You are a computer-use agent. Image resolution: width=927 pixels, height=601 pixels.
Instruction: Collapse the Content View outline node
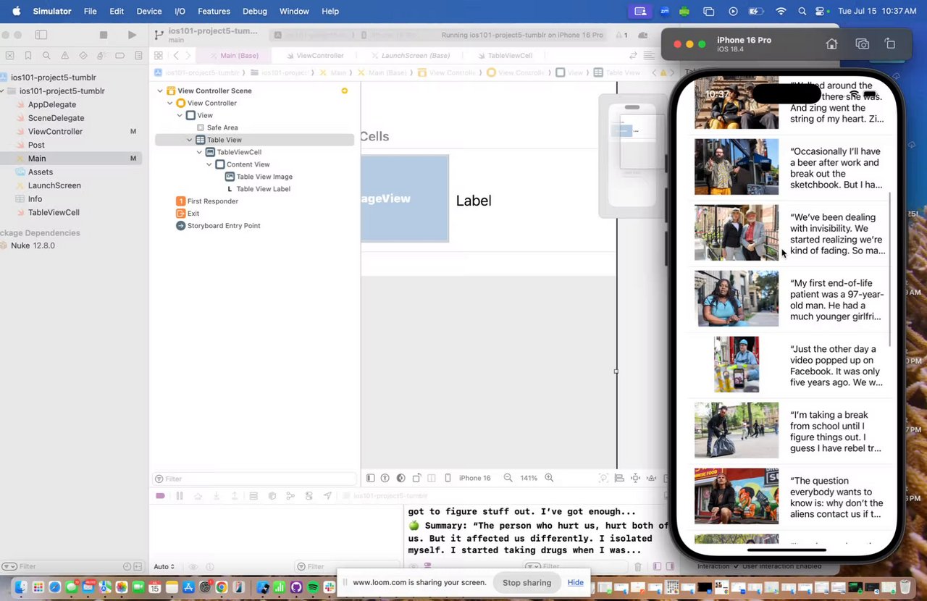coord(209,164)
